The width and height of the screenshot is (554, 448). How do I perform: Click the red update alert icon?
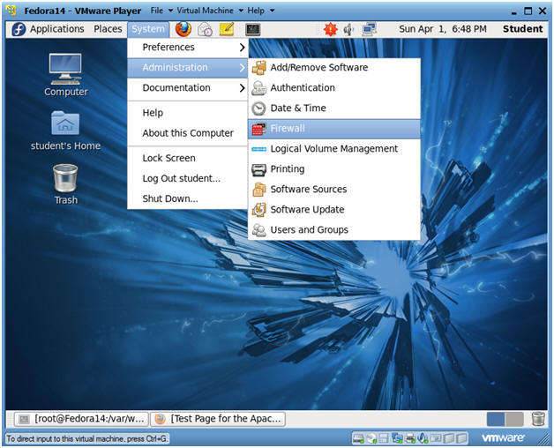tap(330, 29)
